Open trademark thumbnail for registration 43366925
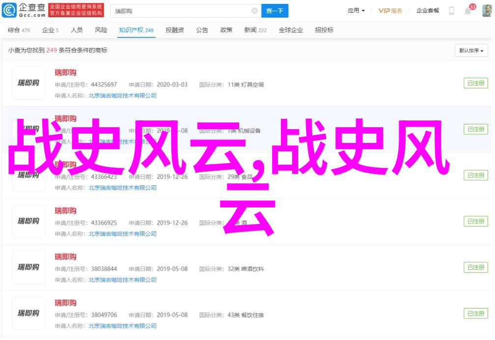 pos(28,221)
